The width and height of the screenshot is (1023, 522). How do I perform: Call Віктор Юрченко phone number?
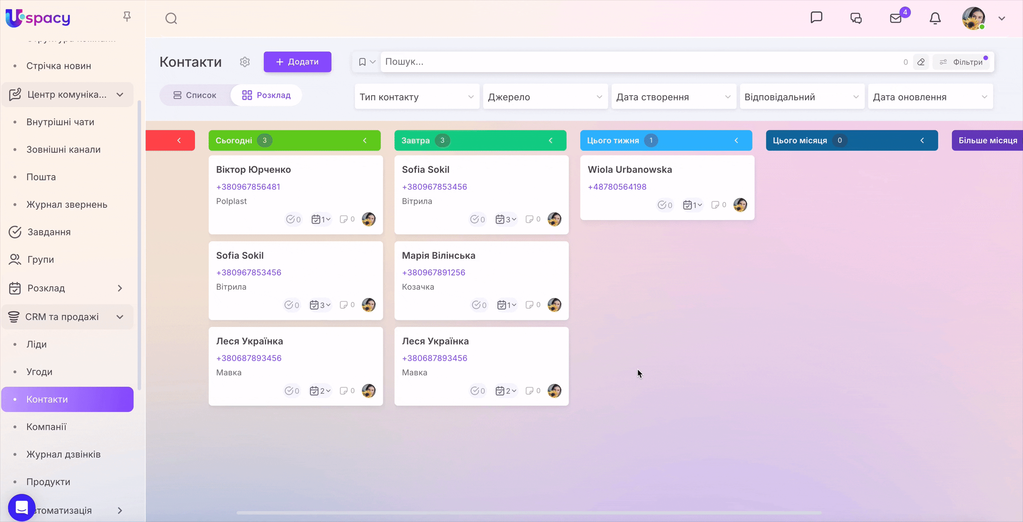[248, 187]
